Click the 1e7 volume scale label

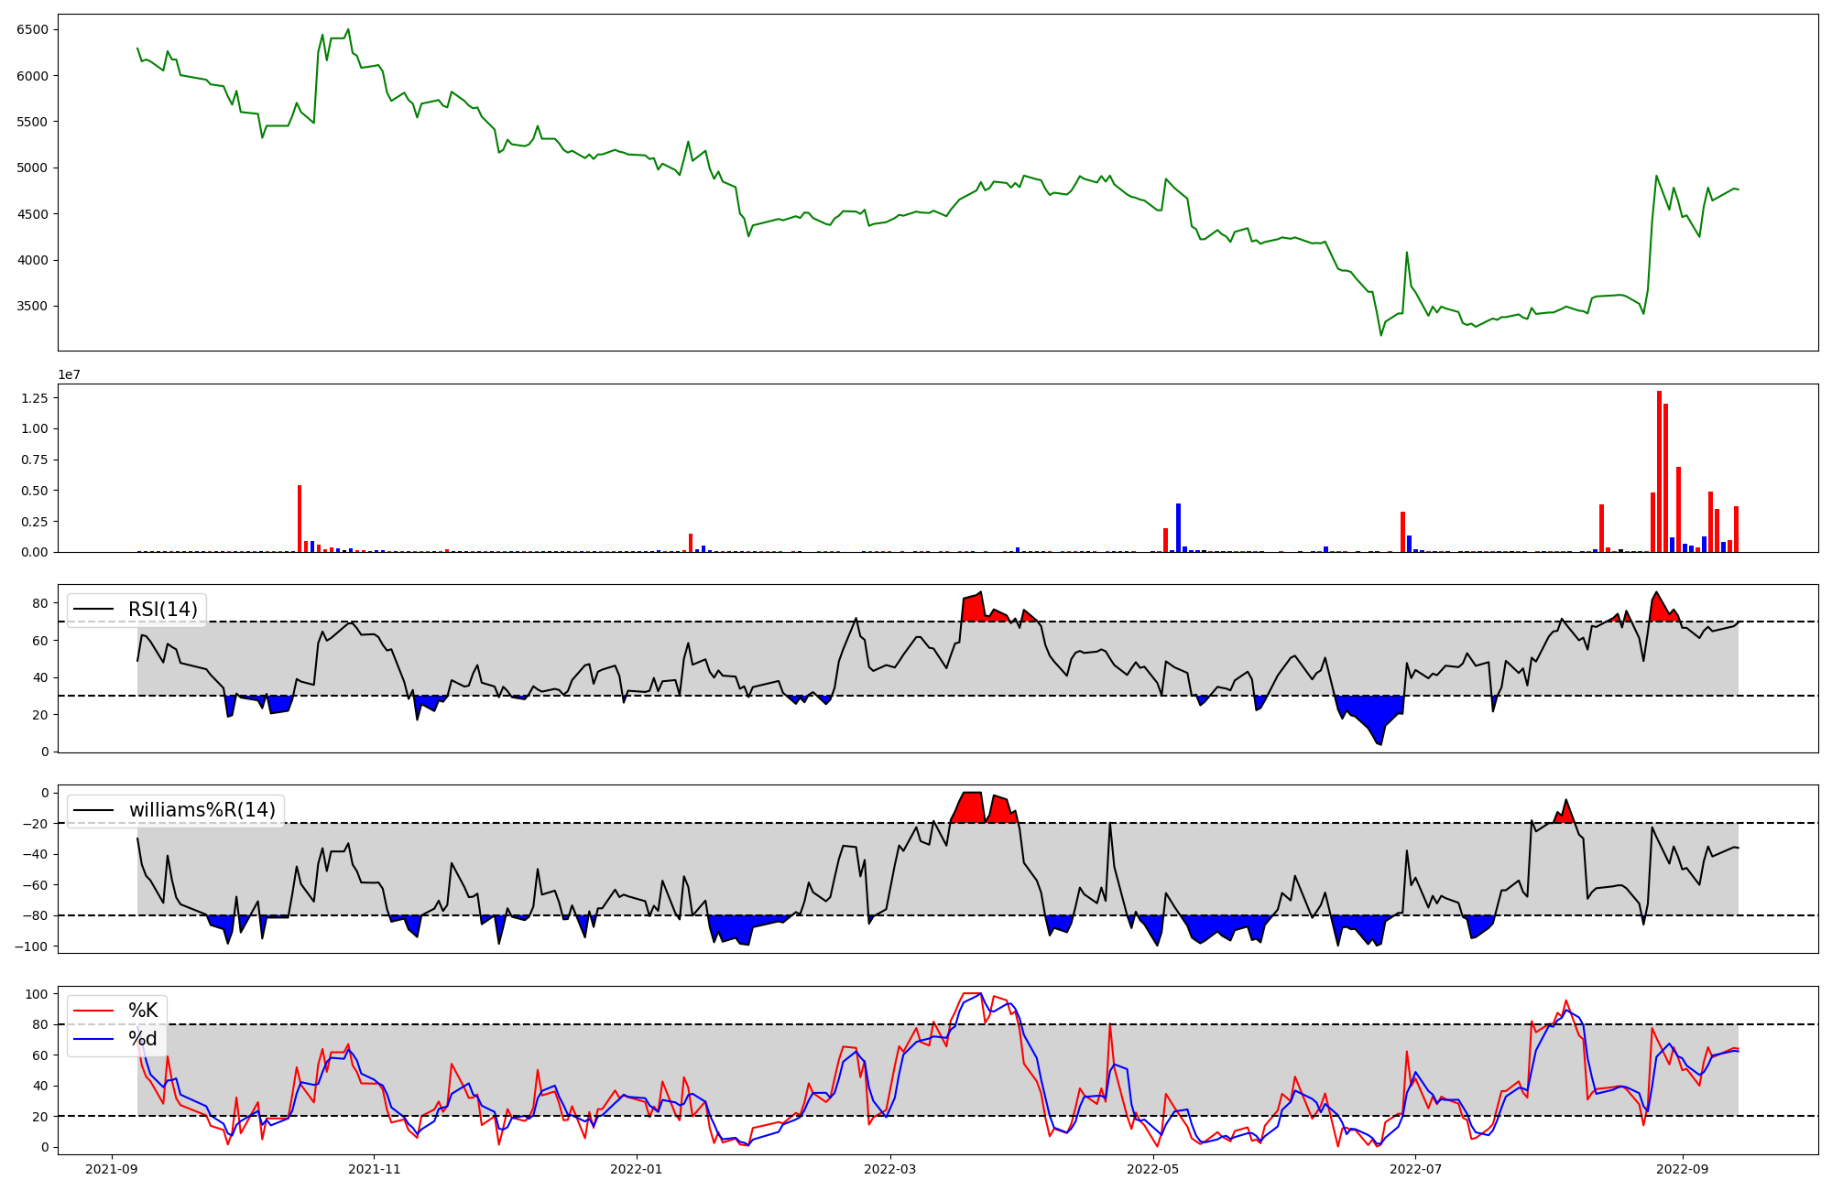(x=70, y=375)
